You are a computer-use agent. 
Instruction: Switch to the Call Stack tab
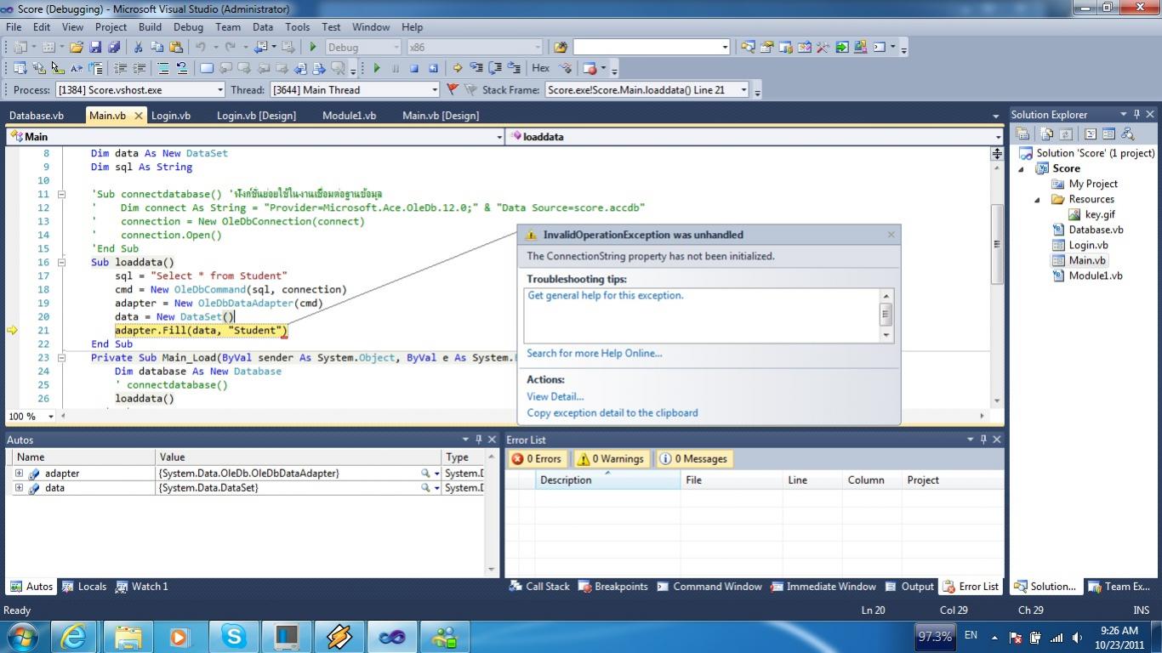click(x=539, y=587)
